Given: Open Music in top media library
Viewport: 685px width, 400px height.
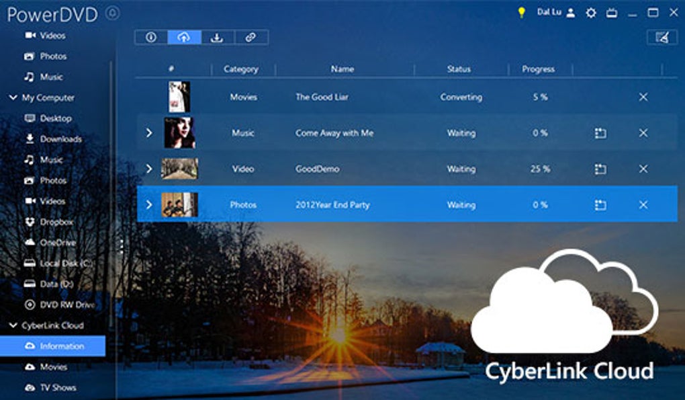Looking at the screenshot, I should pyautogui.click(x=43, y=77).
